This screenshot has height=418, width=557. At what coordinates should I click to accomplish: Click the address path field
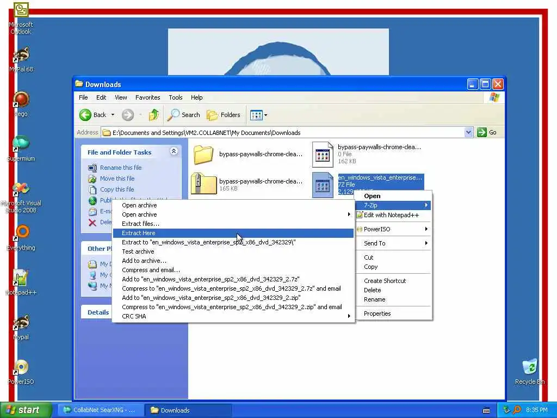pos(282,133)
